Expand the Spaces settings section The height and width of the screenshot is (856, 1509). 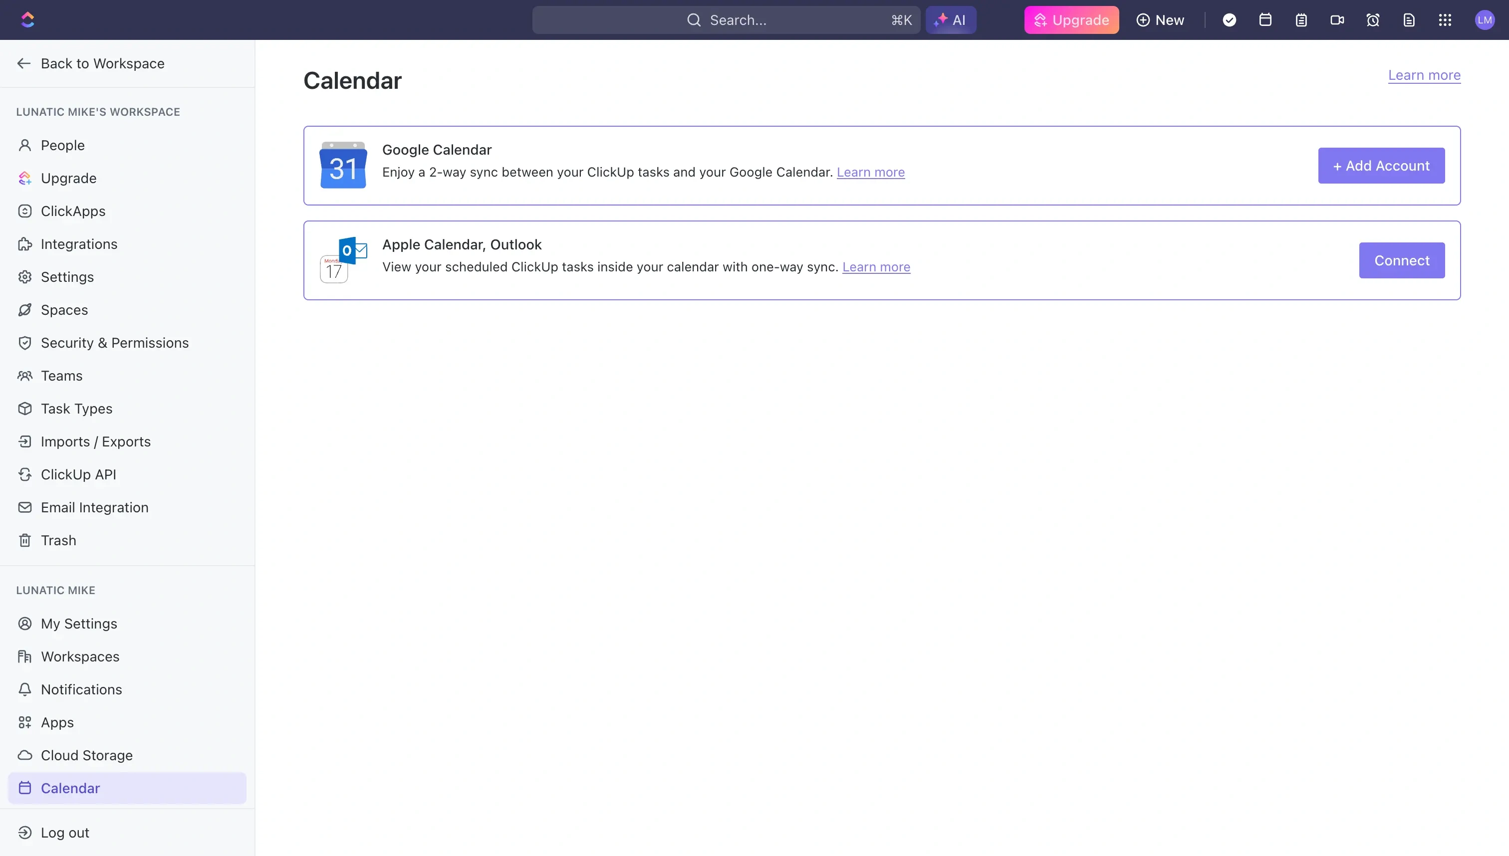[x=63, y=310]
